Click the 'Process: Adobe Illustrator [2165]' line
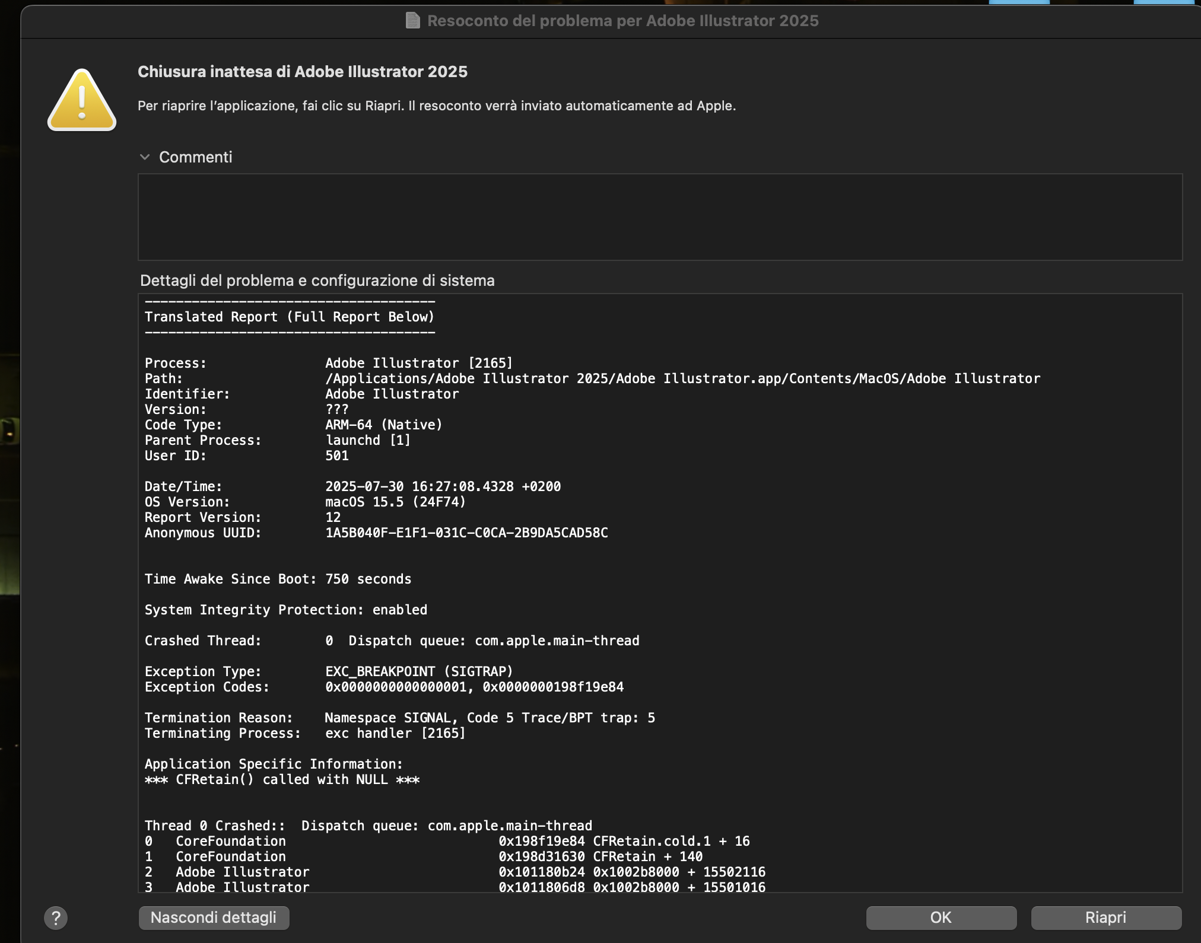Screen dimensions: 1201x943 tap(329, 363)
